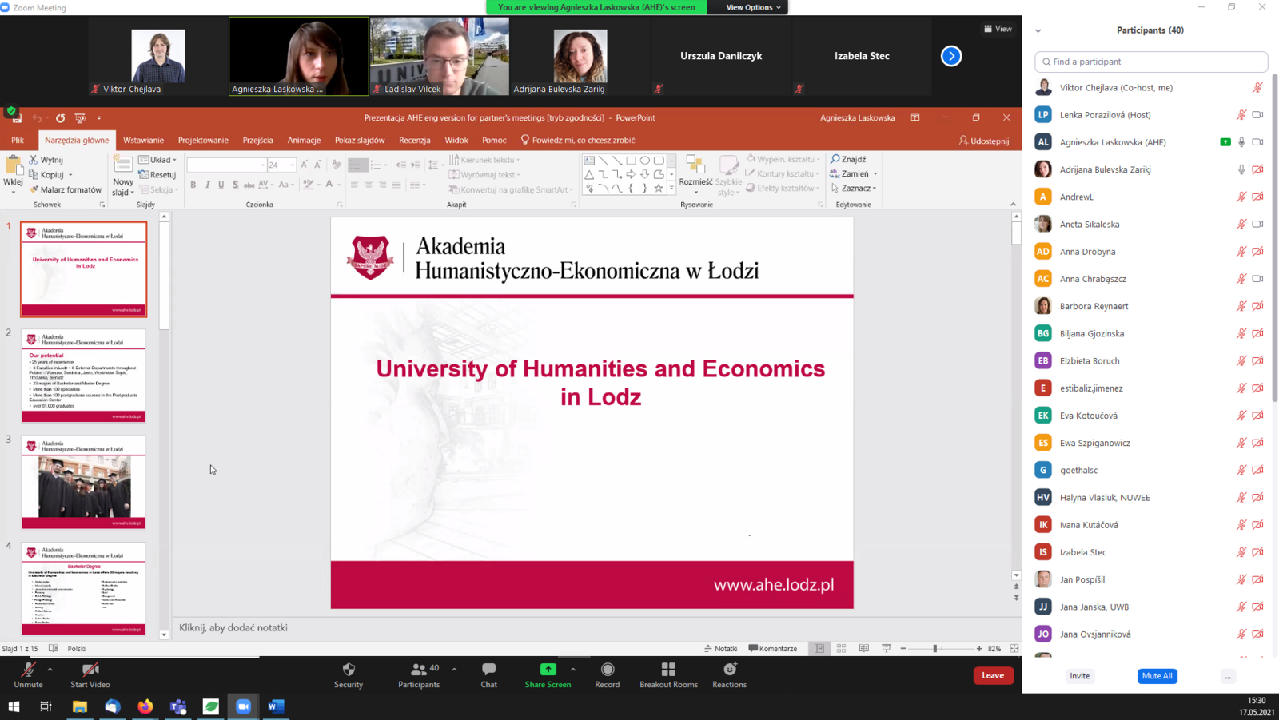Adjust the PowerPoint zoom slider
The image size is (1279, 720).
[x=934, y=649]
